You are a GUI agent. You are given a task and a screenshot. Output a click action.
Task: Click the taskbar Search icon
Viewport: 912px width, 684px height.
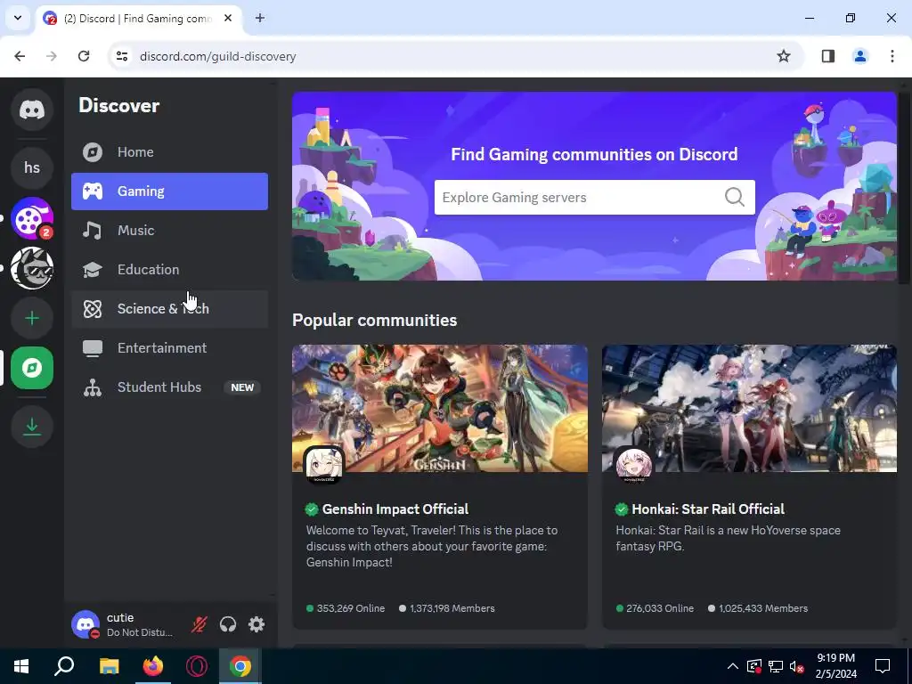tap(64, 666)
